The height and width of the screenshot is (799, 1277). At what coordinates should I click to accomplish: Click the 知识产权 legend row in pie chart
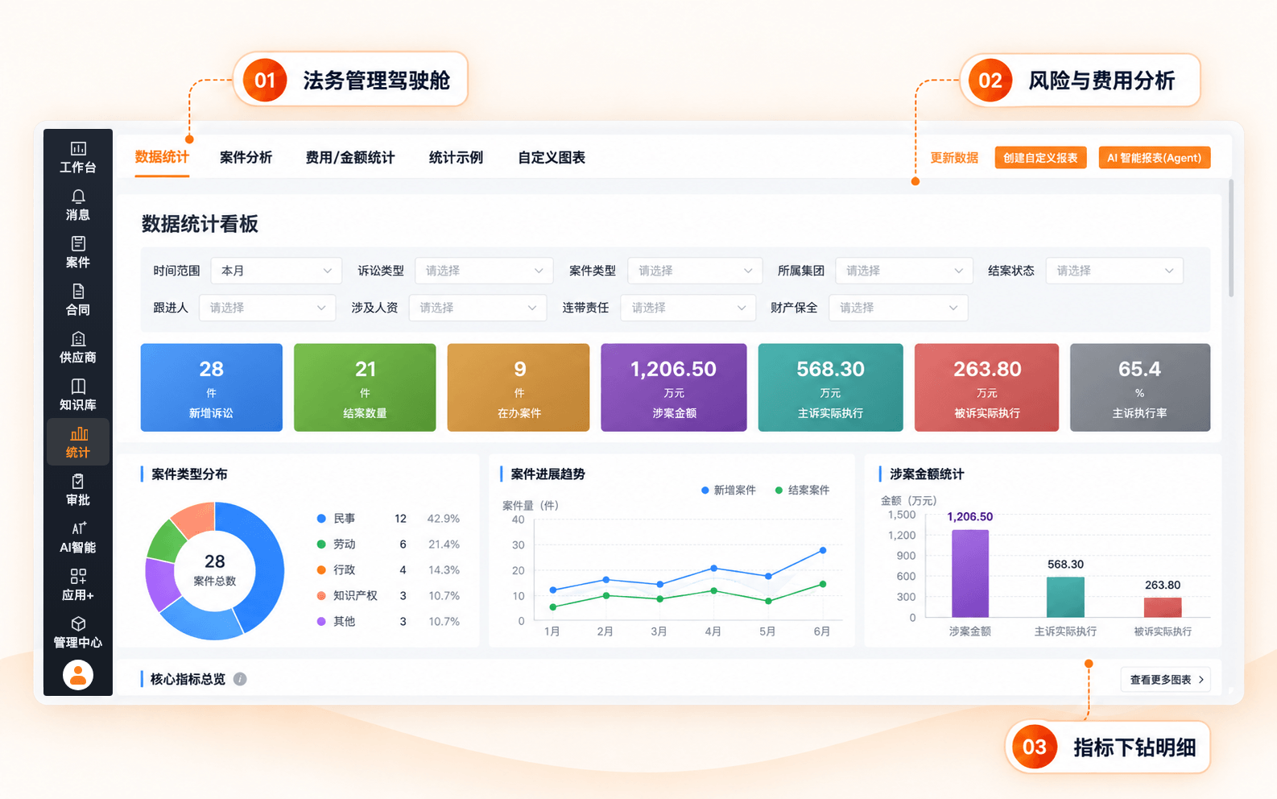[388, 596]
